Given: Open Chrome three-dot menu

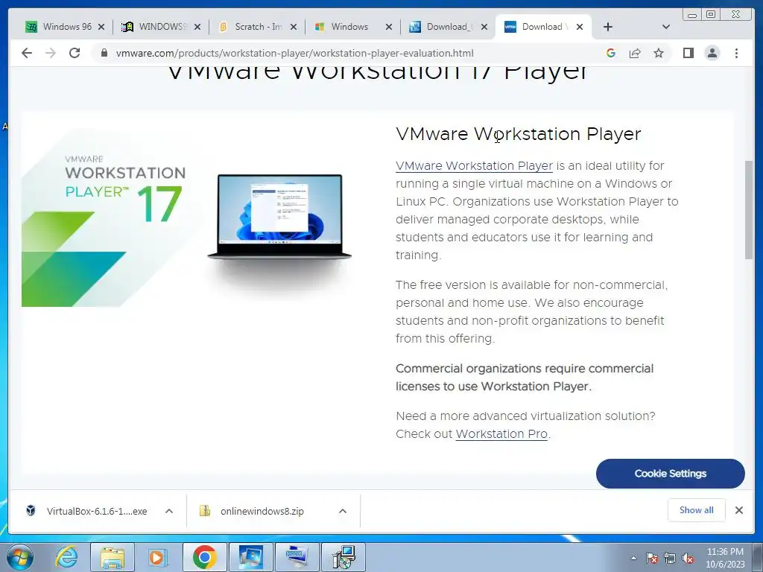Looking at the screenshot, I should click(736, 53).
